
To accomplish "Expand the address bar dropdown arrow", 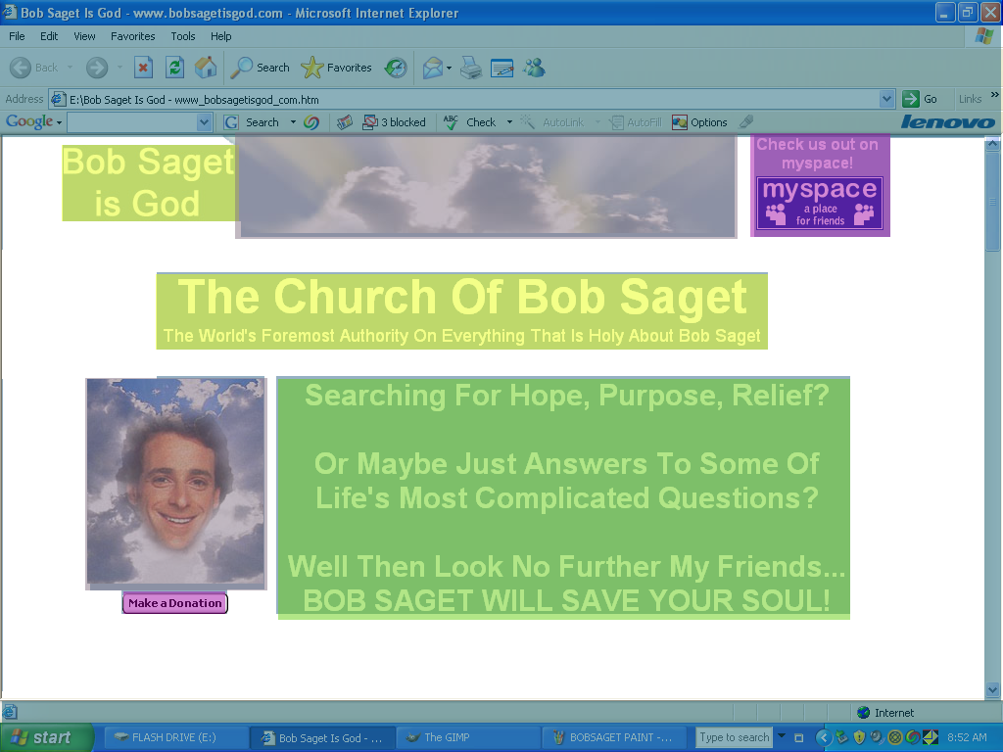I will click(886, 99).
